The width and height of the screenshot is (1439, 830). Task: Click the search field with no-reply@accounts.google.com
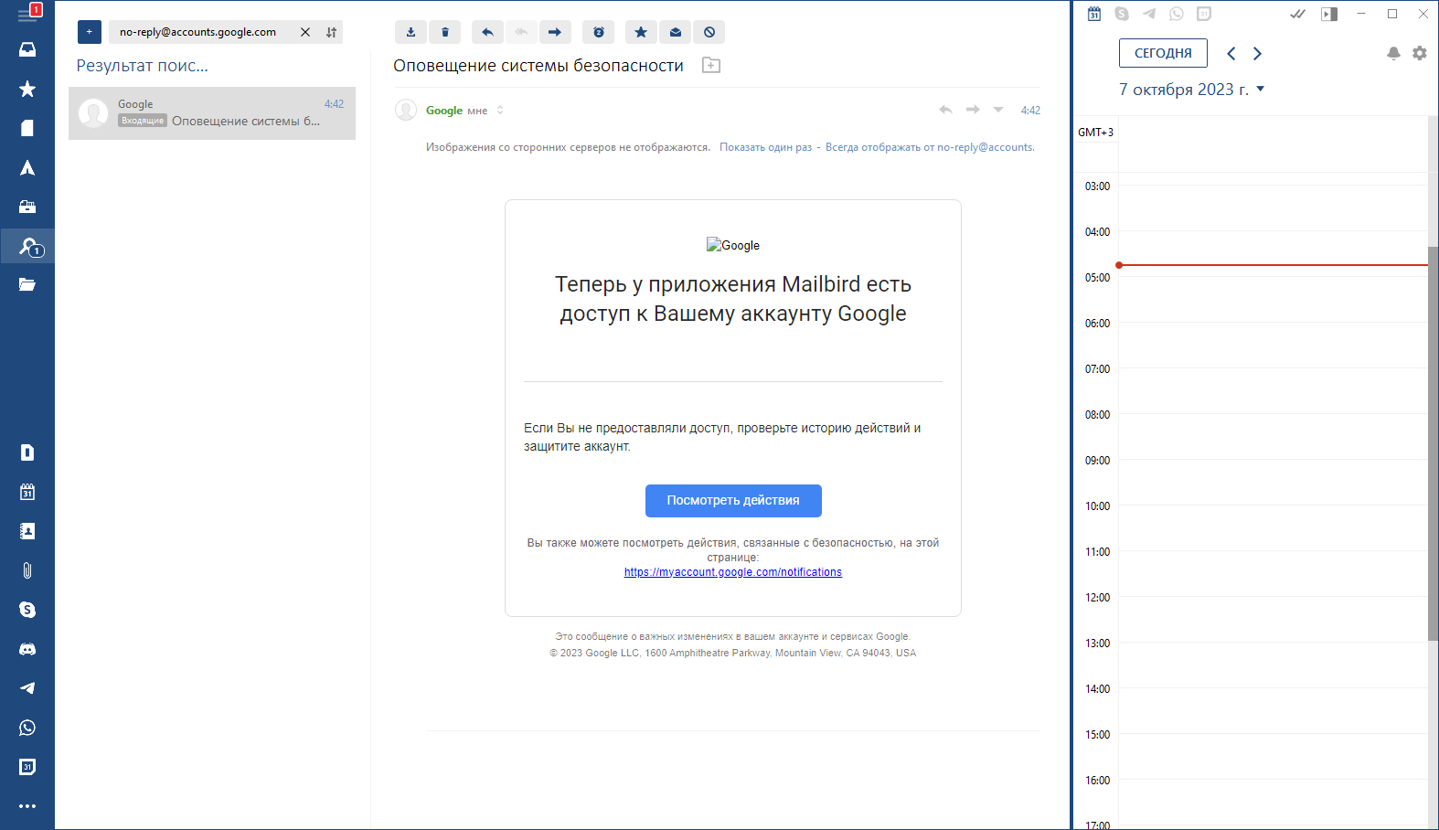[203, 32]
